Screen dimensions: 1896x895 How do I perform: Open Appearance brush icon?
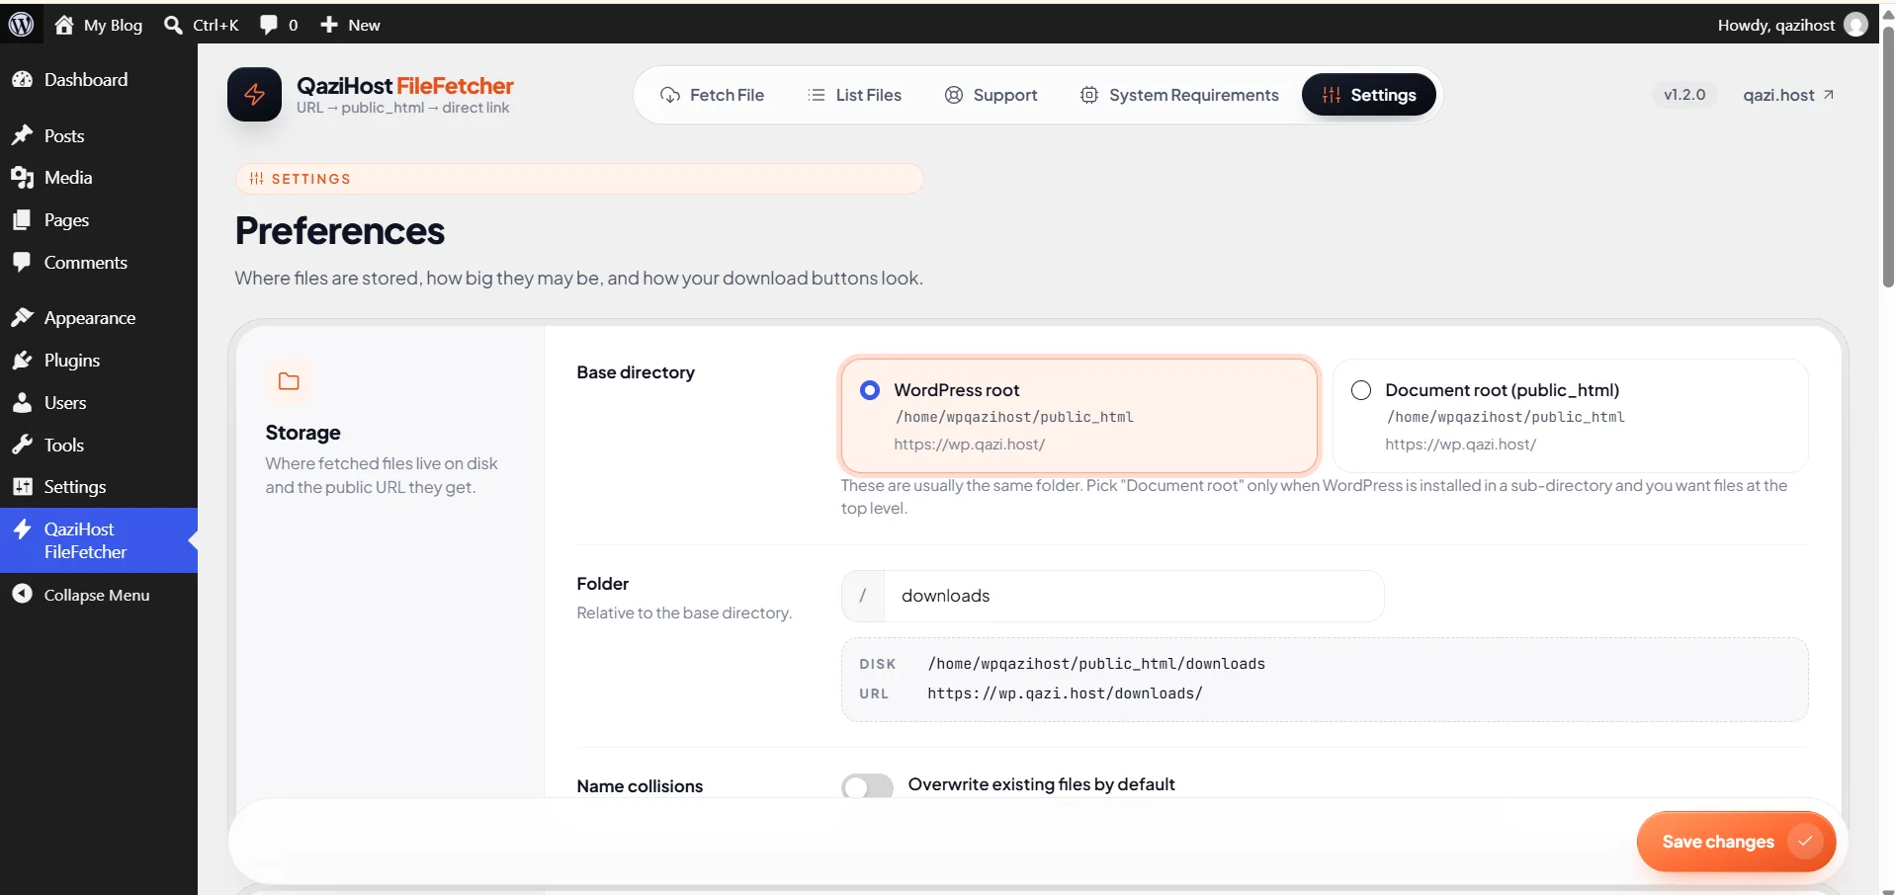(22, 318)
